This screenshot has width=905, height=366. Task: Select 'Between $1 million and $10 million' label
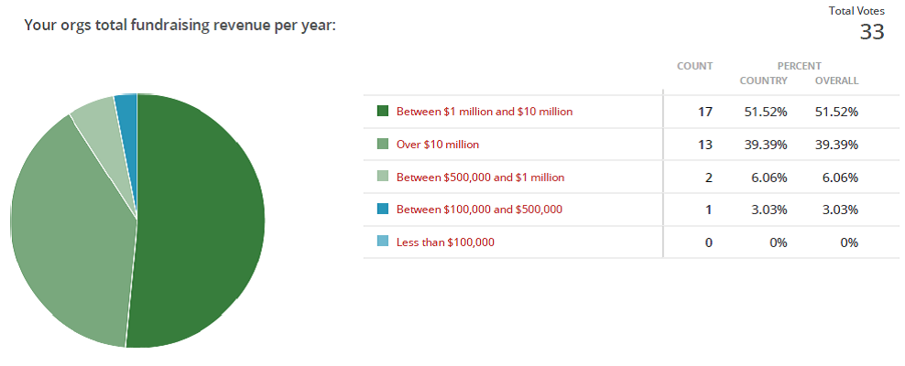click(x=484, y=111)
